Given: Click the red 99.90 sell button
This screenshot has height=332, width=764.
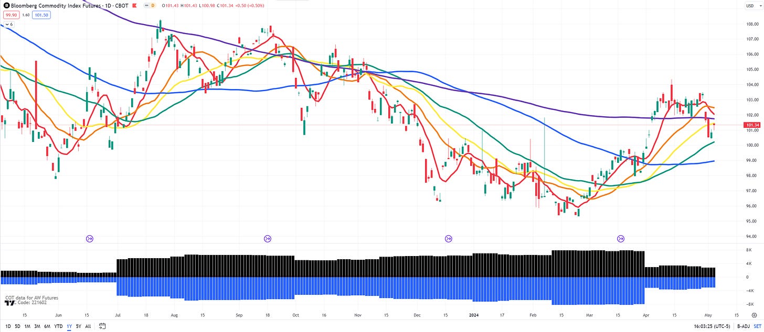Looking at the screenshot, I should tap(10, 15).
